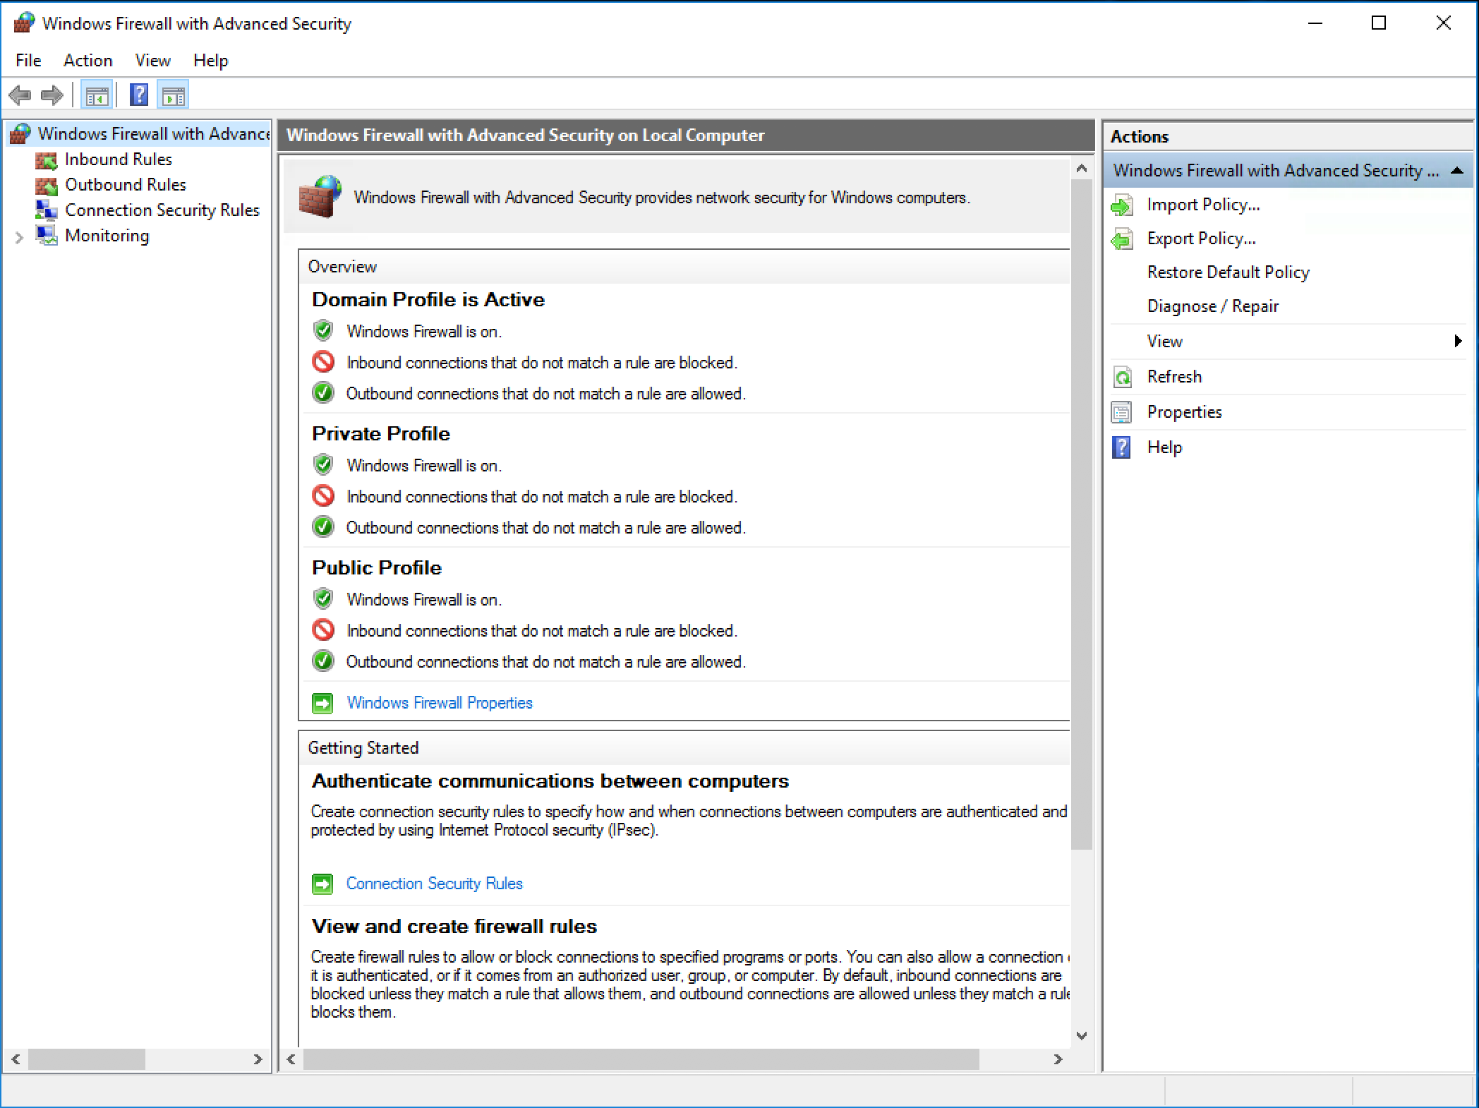Click the firewall globe icon in the tree root
This screenshot has height=1108, width=1479.
20,133
